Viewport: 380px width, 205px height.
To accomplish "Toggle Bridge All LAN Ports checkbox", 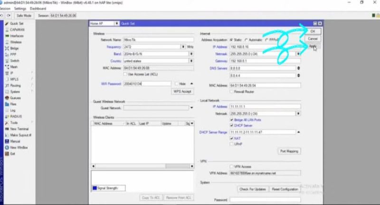I will 231,120.
